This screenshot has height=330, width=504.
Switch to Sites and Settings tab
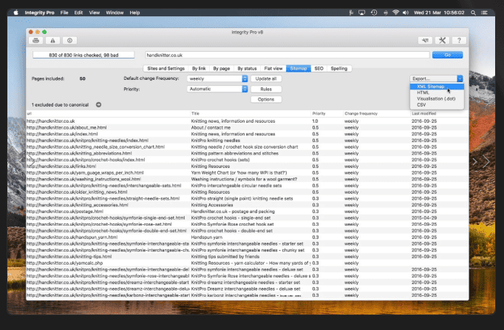pyautogui.click(x=166, y=69)
